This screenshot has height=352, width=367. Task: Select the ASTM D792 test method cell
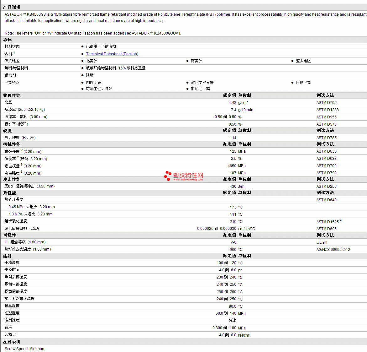327,103
